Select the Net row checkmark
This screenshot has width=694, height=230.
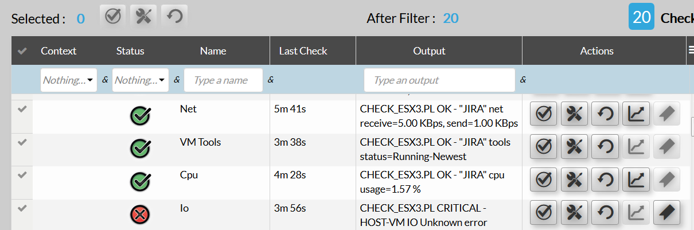point(22,109)
